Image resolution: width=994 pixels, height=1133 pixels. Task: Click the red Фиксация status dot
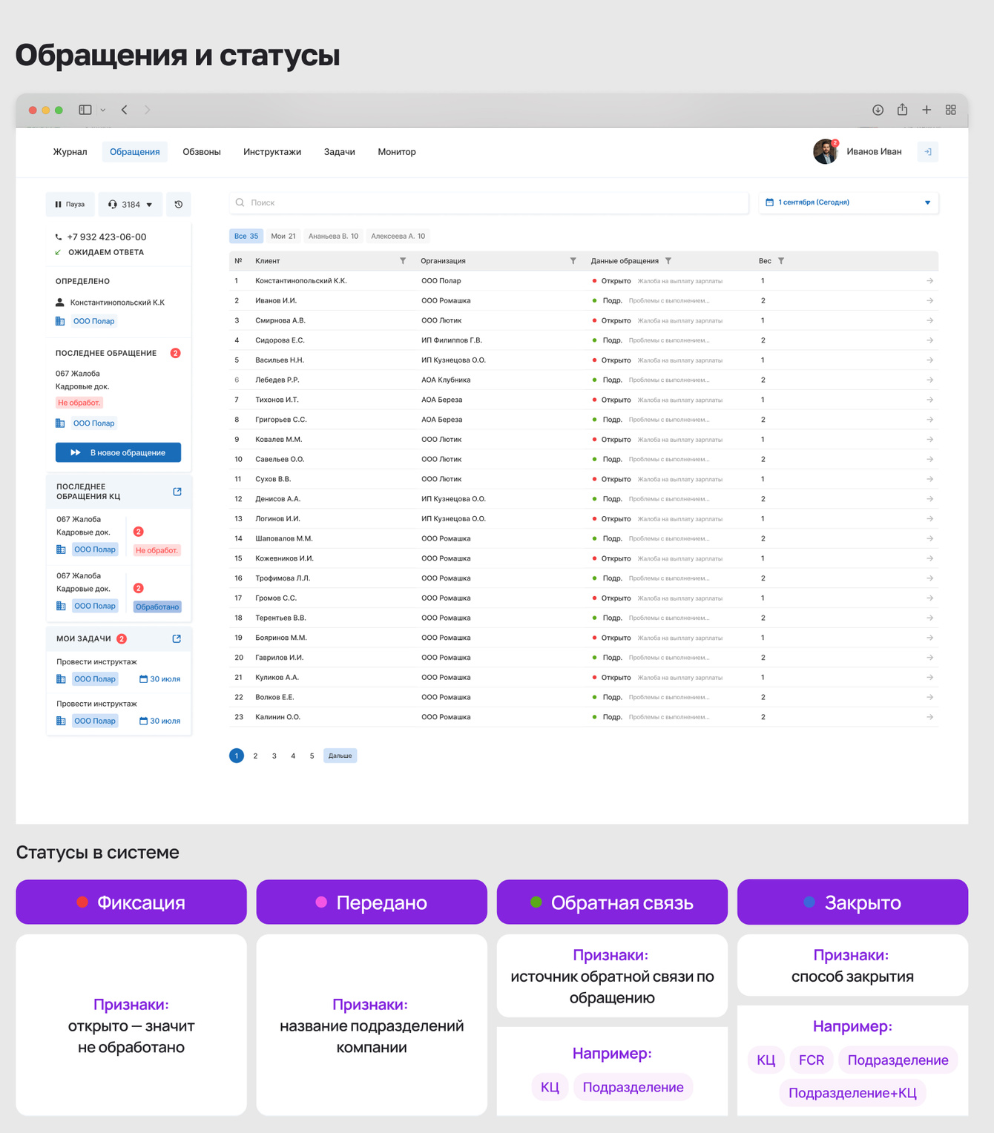click(x=82, y=902)
